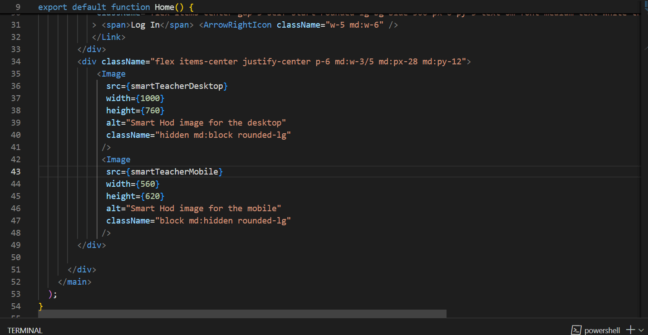
Task: Click the height value 620 on line 45
Action: pyautogui.click(x=152, y=196)
